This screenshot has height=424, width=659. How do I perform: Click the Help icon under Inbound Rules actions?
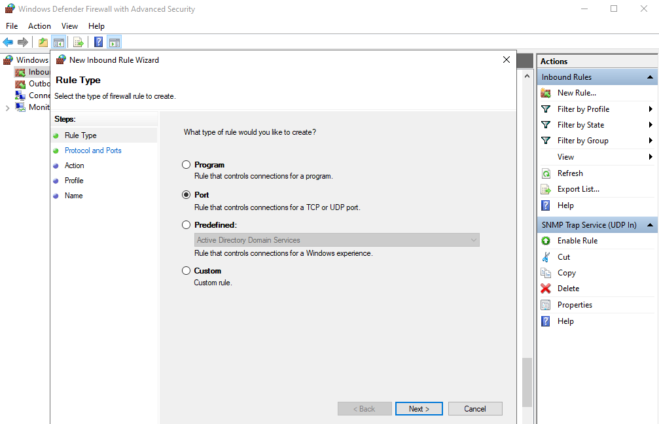coord(546,205)
